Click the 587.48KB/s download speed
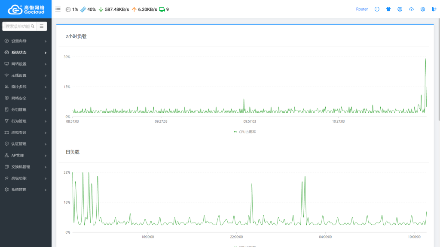440x247 pixels. pos(117,9)
